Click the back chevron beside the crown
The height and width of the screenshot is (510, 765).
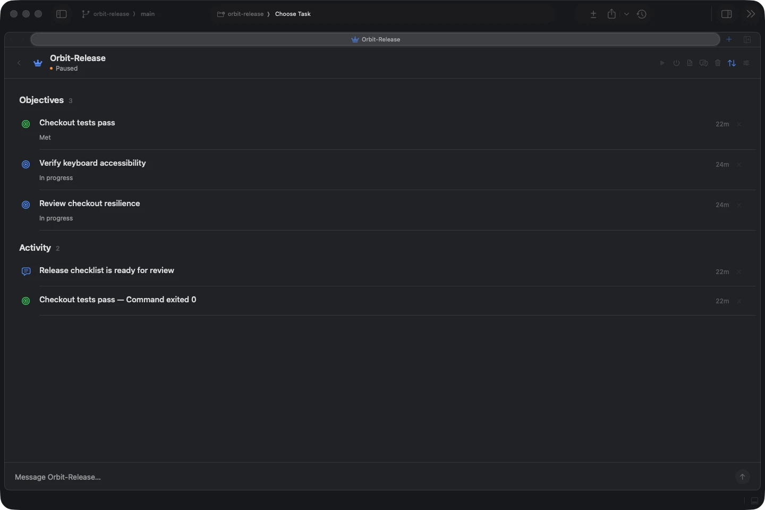click(x=19, y=63)
